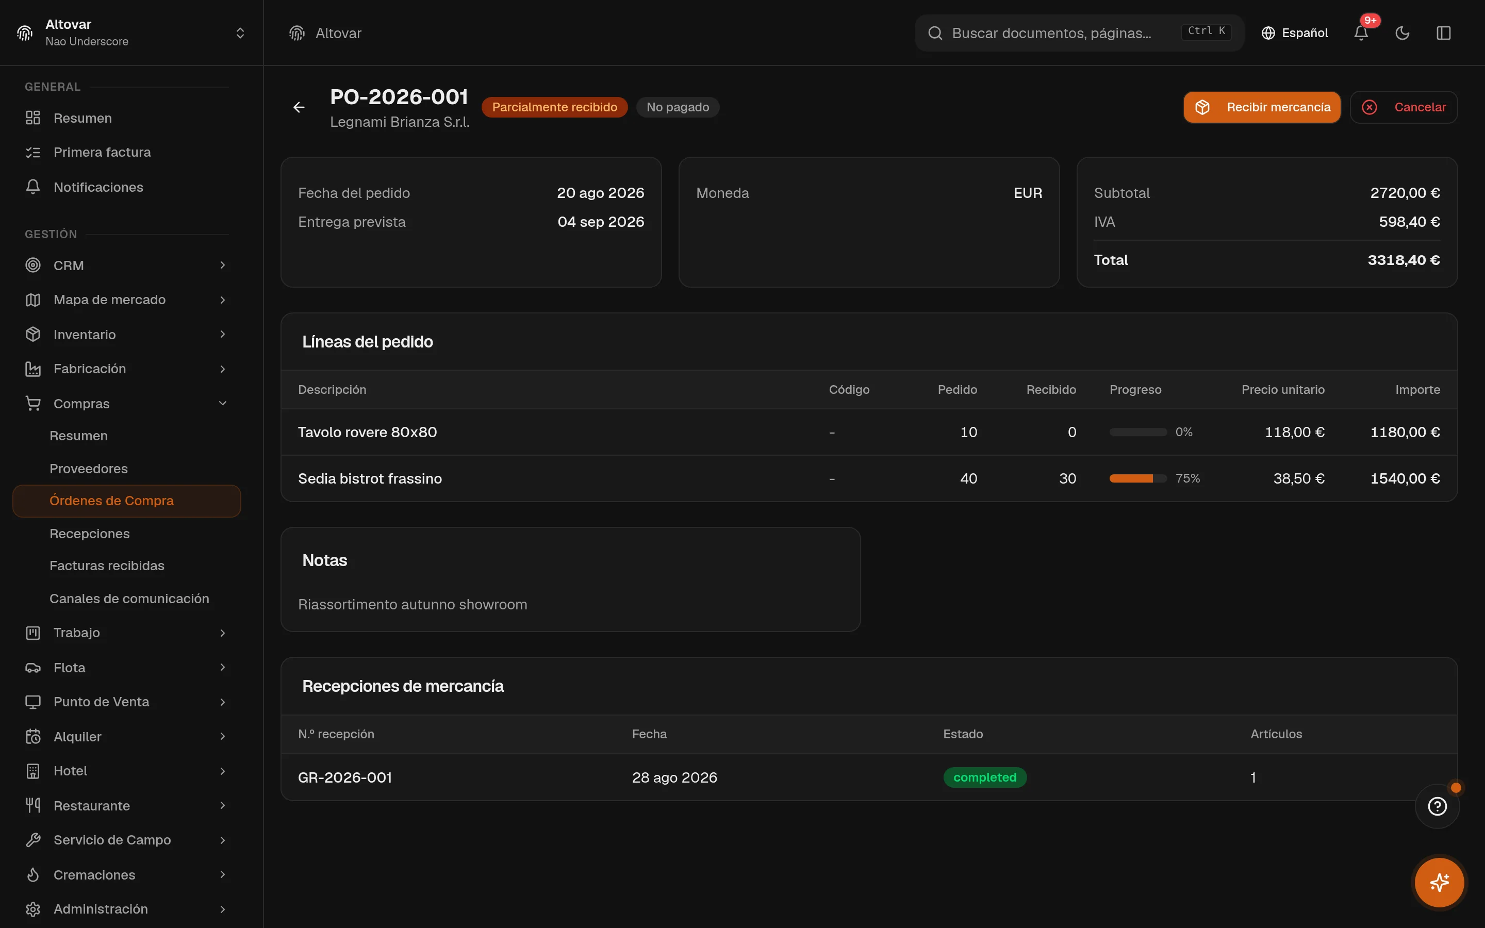Click the Altovar breadcrumb text
1485x928 pixels.
[338, 33]
